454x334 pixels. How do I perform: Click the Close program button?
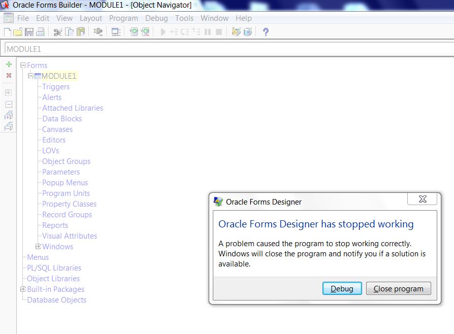pyautogui.click(x=398, y=288)
